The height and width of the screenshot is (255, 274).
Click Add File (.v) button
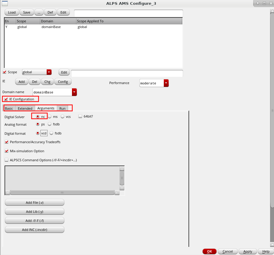[x=35, y=203]
